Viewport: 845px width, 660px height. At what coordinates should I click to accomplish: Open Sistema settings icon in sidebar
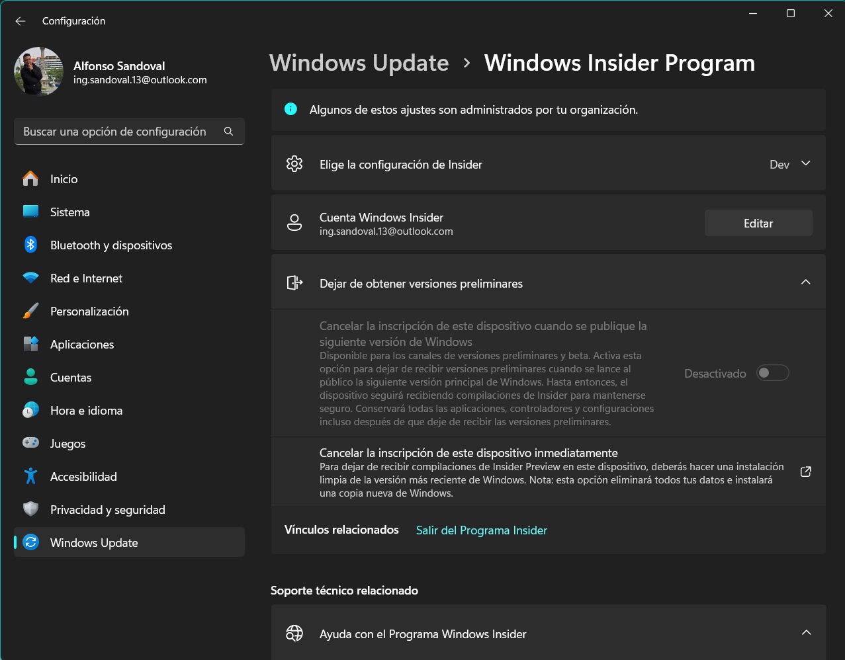(x=32, y=212)
